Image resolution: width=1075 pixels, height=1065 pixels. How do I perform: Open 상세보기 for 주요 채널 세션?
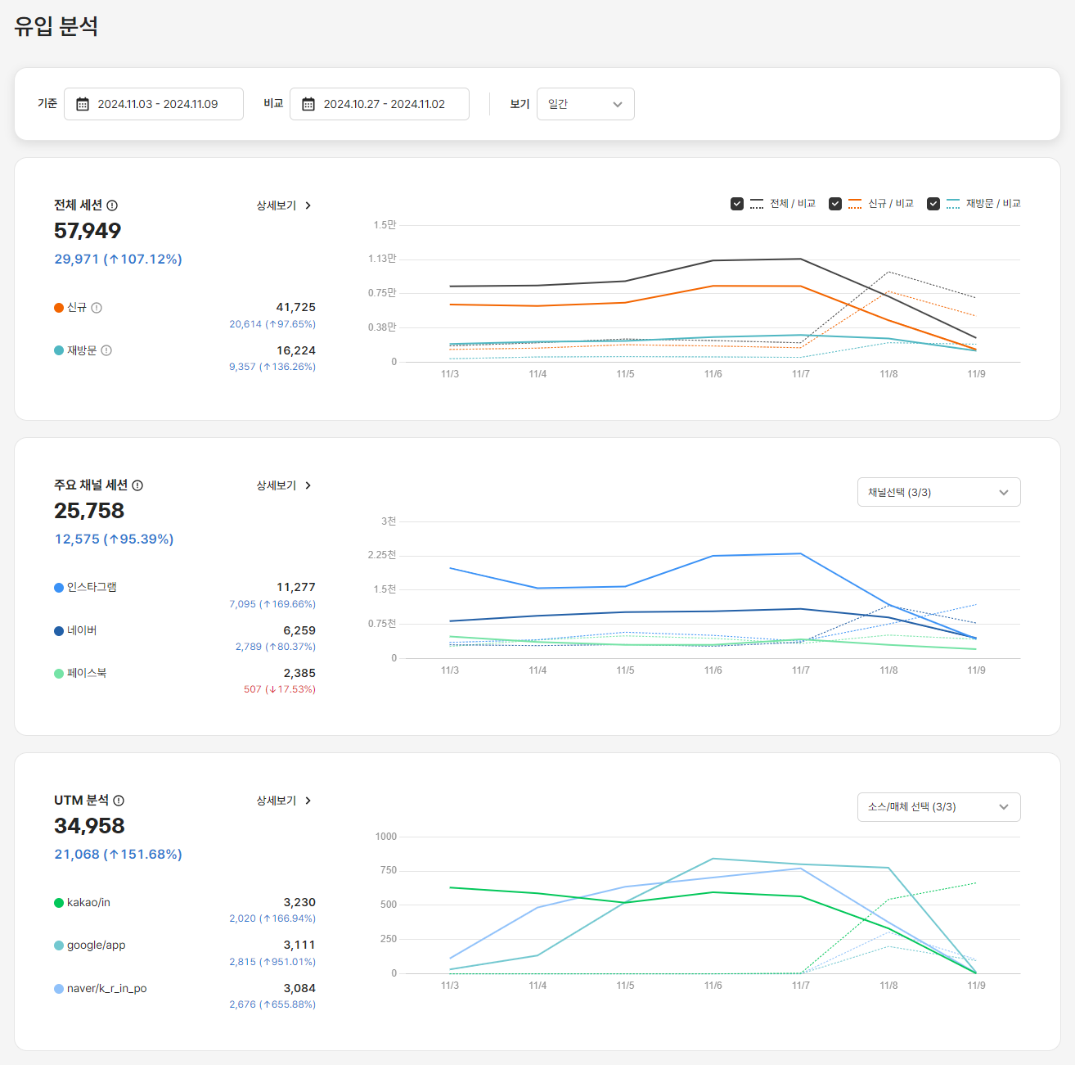283,485
